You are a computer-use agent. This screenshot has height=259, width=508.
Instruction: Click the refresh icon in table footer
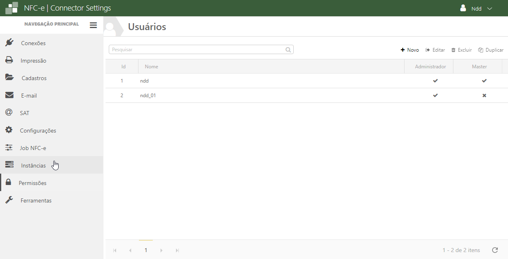point(495,250)
